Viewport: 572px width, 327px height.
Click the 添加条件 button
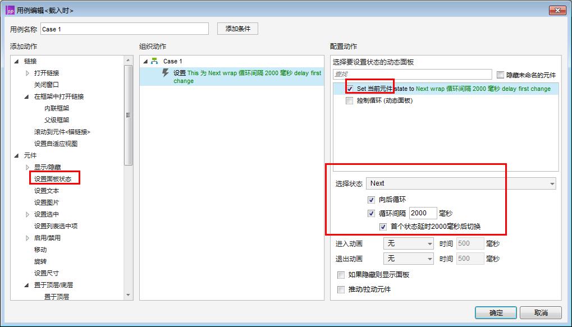237,29
